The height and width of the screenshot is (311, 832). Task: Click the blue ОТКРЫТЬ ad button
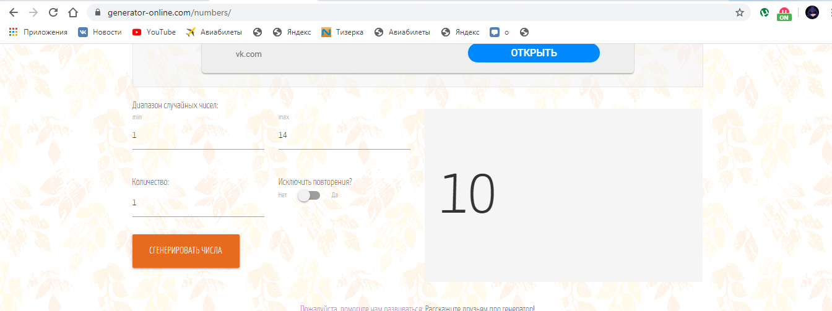[533, 53]
